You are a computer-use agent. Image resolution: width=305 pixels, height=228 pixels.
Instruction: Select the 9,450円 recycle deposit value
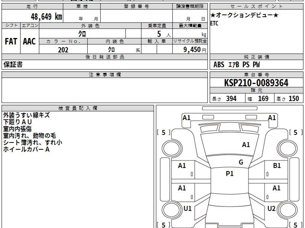[195, 50]
